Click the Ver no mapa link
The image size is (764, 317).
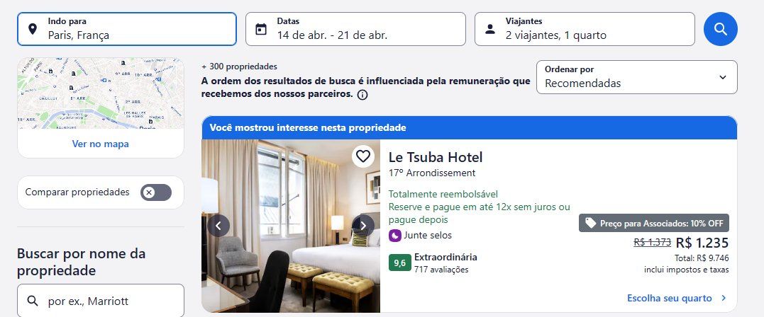(x=100, y=144)
